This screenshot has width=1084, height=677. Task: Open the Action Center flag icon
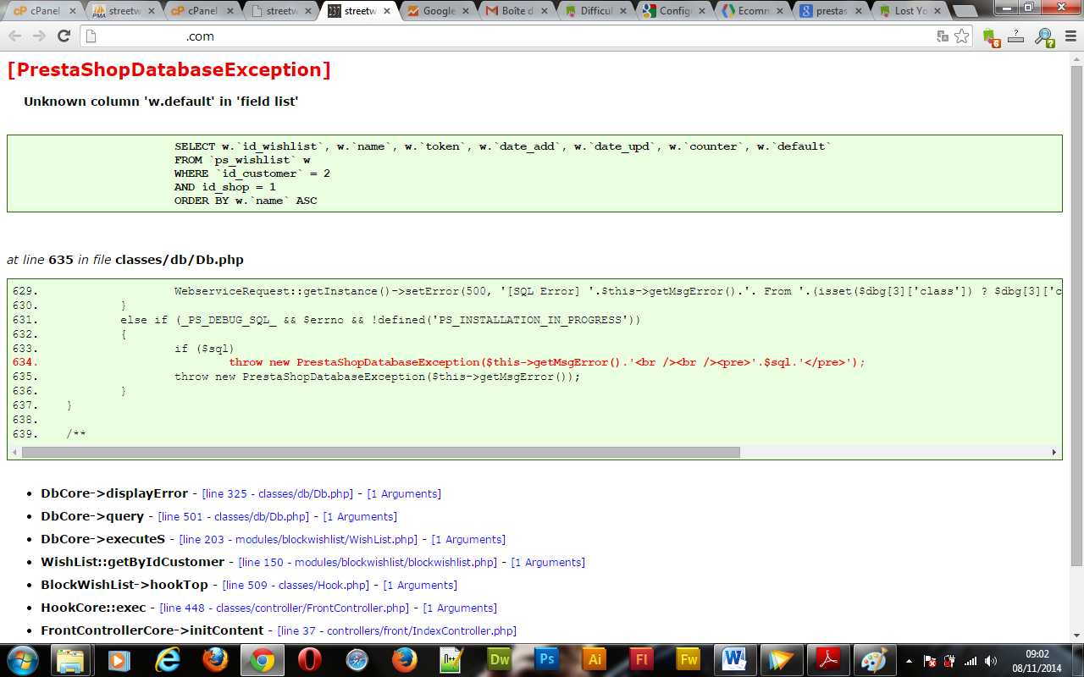coord(930,661)
